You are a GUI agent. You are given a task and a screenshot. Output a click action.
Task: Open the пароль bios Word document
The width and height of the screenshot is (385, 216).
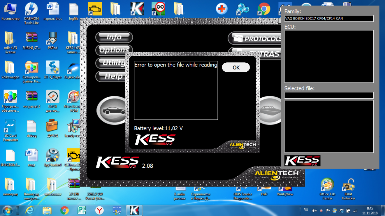52,12
